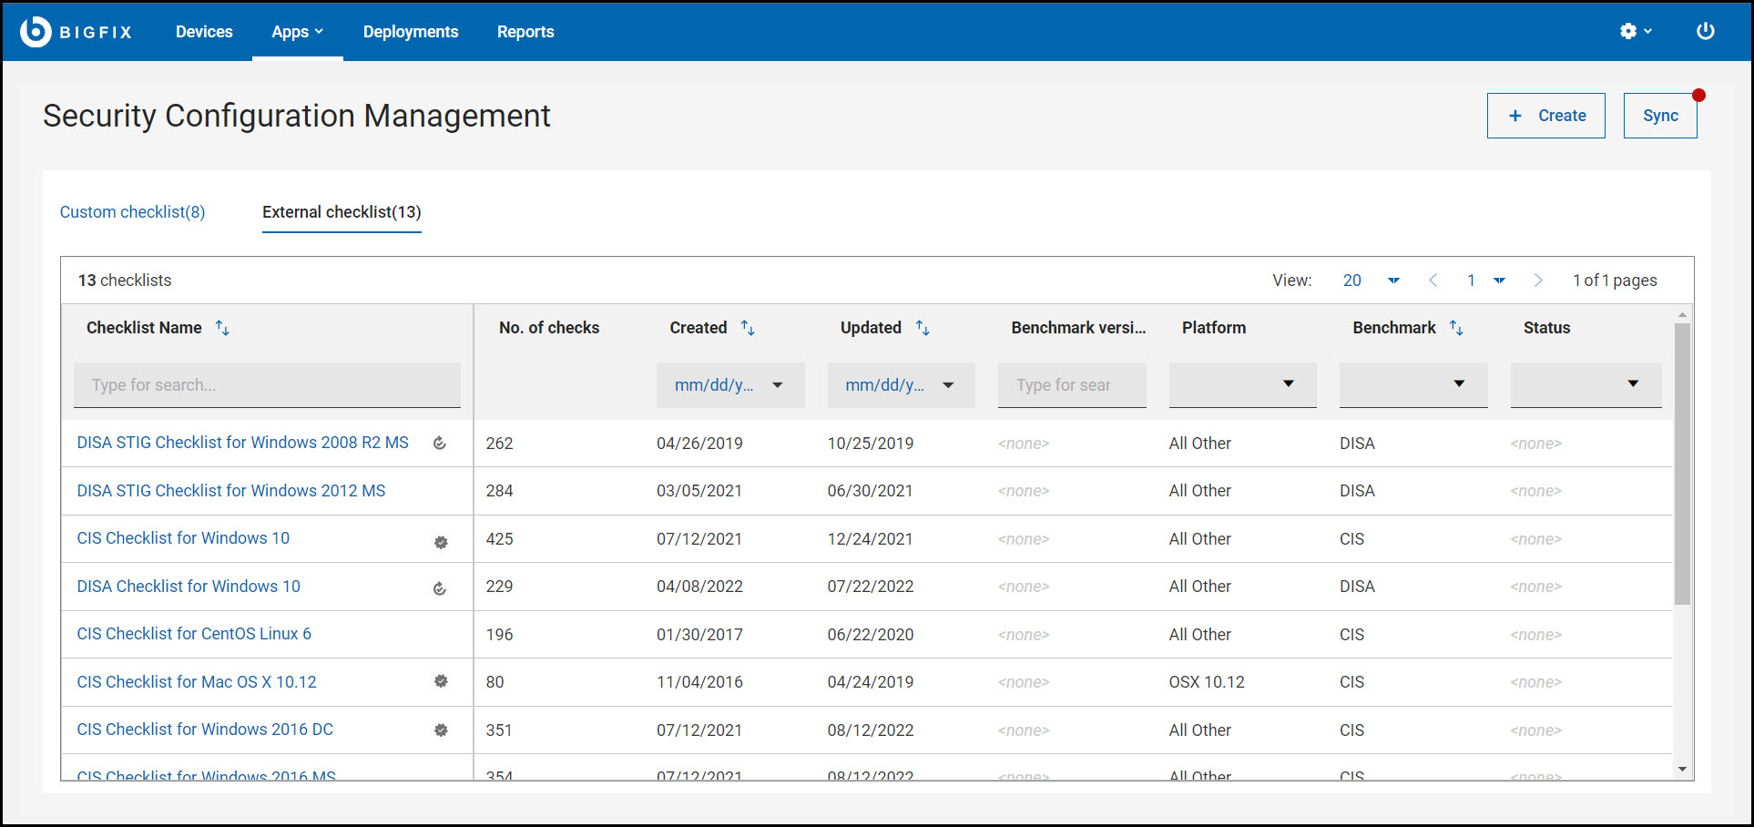
Task: Click badge icon on Mac OS X 10.12 row
Action: point(441,681)
